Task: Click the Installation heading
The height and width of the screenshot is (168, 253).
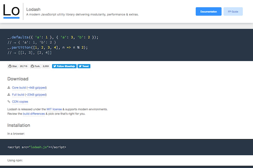Action: point(19,125)
